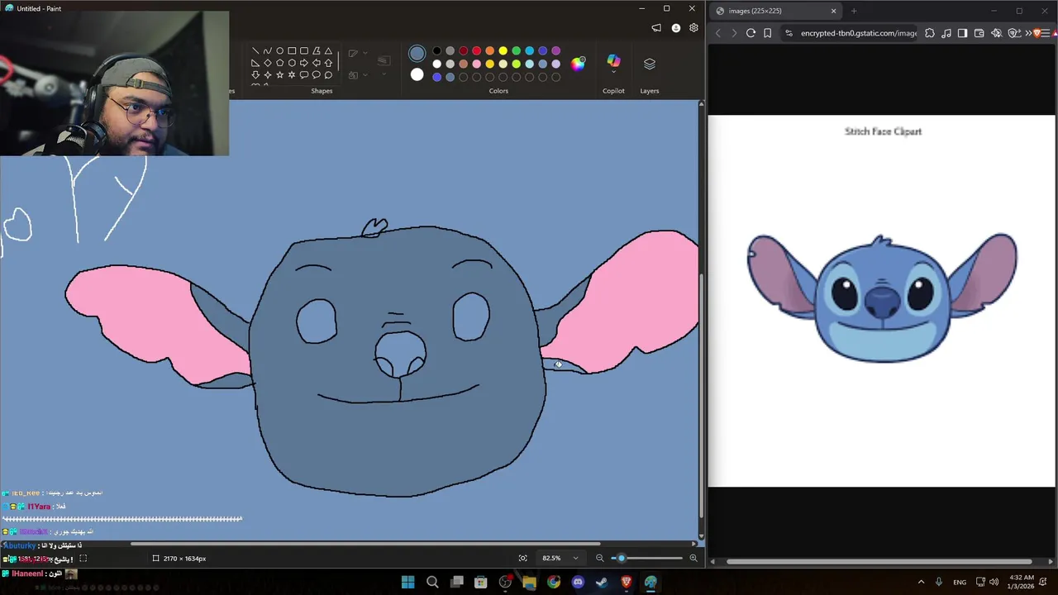
Task: Open Paint settings gear
Action: click(x=693, y=28)
